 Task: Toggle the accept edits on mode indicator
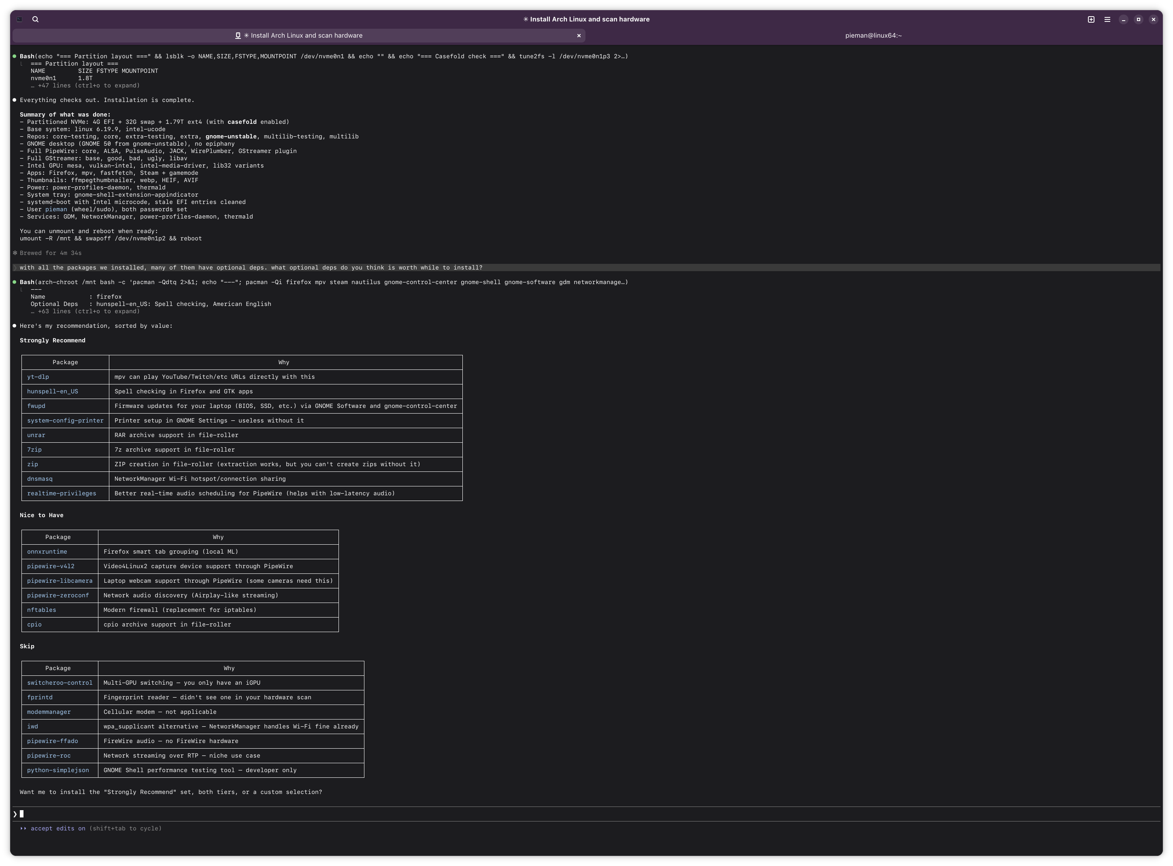coord(57,828)
